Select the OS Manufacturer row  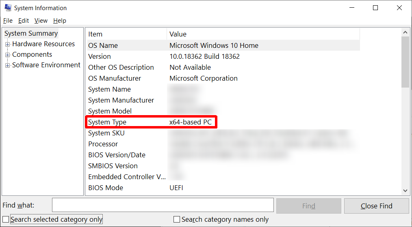pyautogui.click(x=223, y=78)
